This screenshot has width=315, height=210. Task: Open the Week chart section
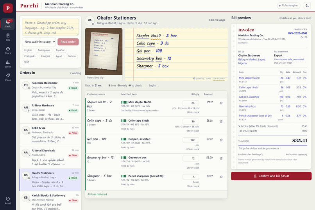pyautogui.click(x=8, y=64)
